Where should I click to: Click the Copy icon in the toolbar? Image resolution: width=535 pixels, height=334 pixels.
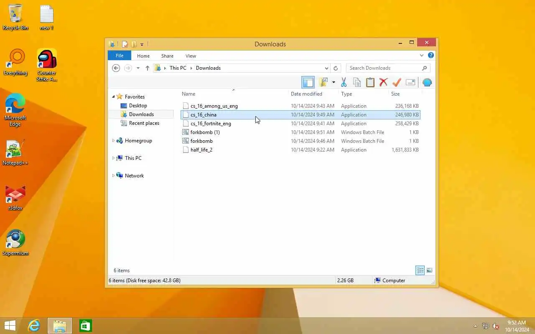[357, 82]
